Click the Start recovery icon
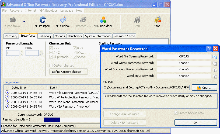 coord(137,20)
